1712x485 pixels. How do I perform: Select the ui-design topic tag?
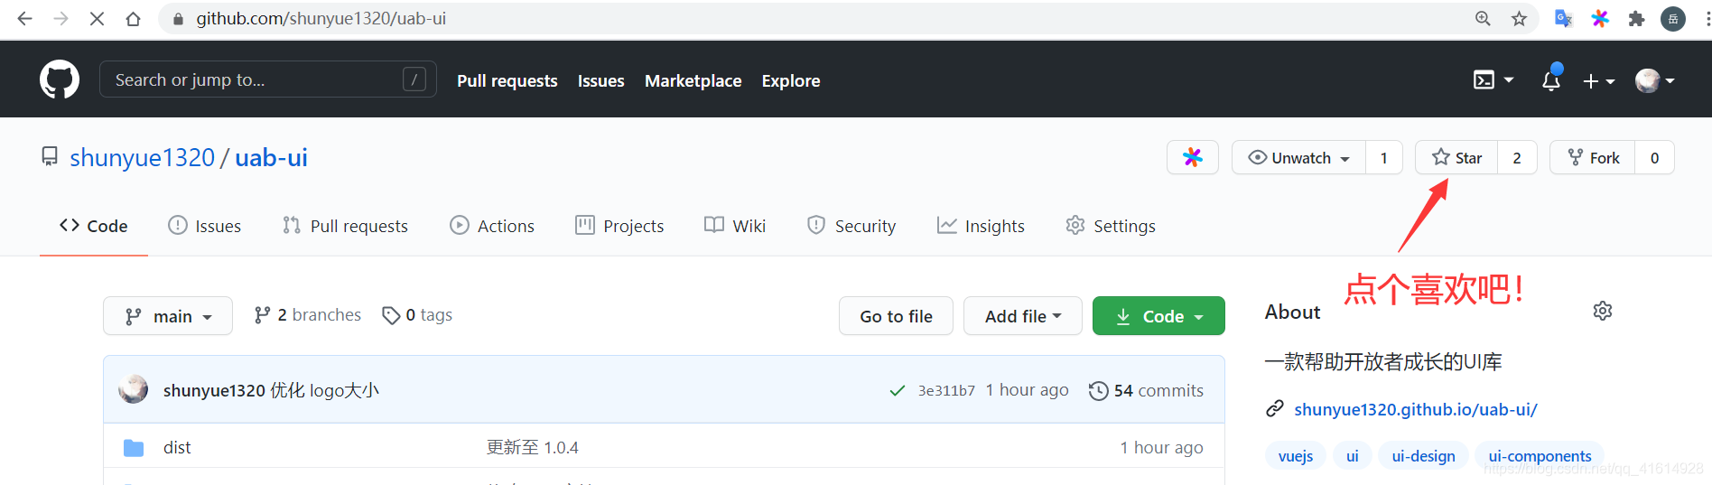pos(1424,456)
